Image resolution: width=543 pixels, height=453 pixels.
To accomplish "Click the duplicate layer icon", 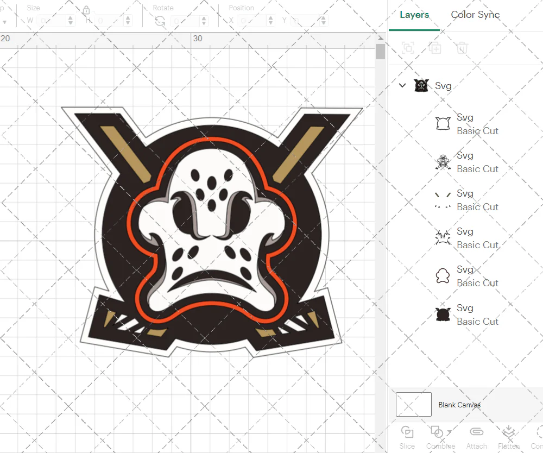I will 434,48.
